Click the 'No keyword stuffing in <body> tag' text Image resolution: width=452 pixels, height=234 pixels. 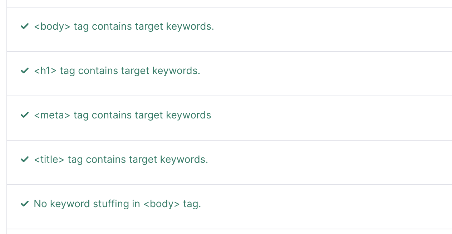[117, 204]
